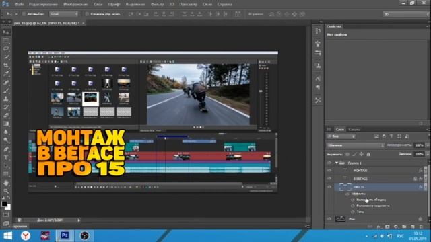Hide the Фон background layer eye

click(329, 219)
